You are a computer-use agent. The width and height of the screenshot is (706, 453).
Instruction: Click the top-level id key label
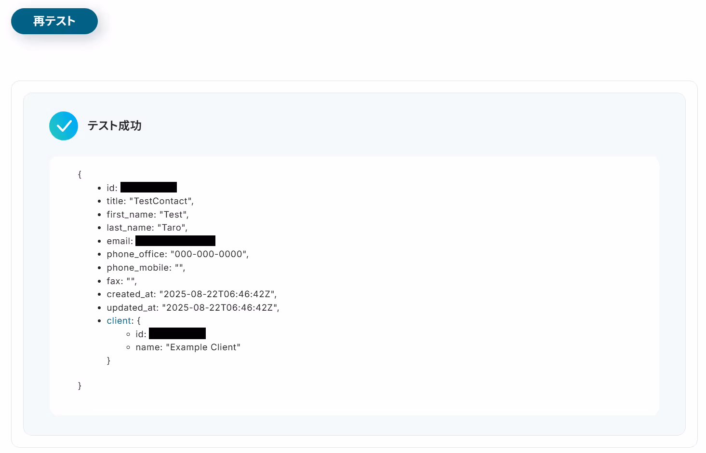pos(112,188)
